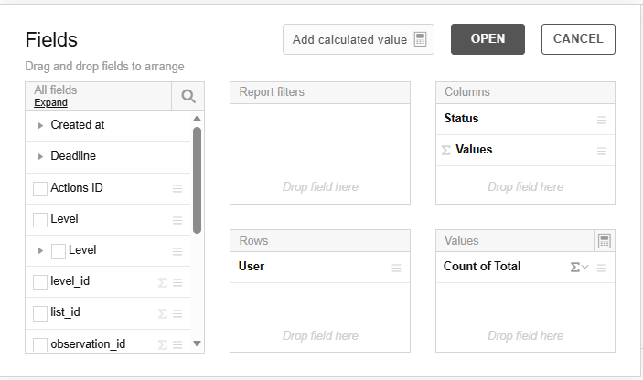This screenshot has height=380, width=643.
Task: Click drag handle on Count of Total
Action: coord(602,268)
